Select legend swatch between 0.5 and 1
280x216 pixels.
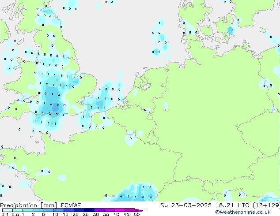(x=18, y=210)
